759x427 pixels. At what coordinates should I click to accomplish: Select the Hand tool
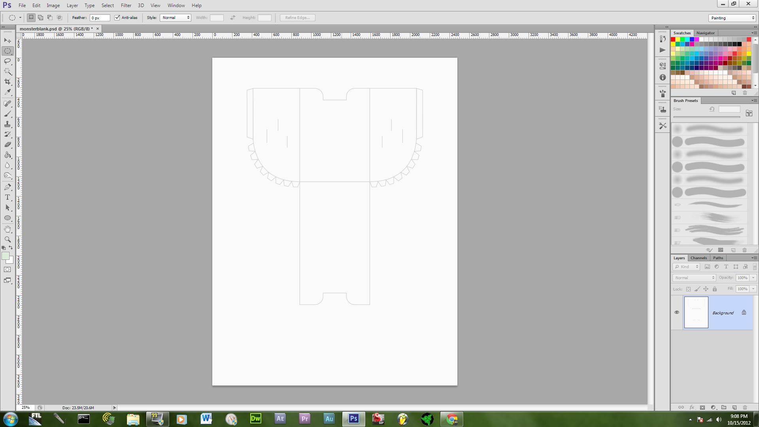(x=8, y=229)
